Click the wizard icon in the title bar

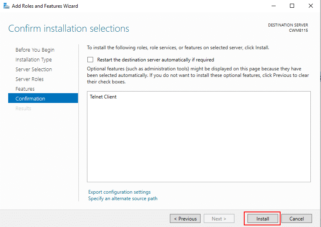(5, 6)
